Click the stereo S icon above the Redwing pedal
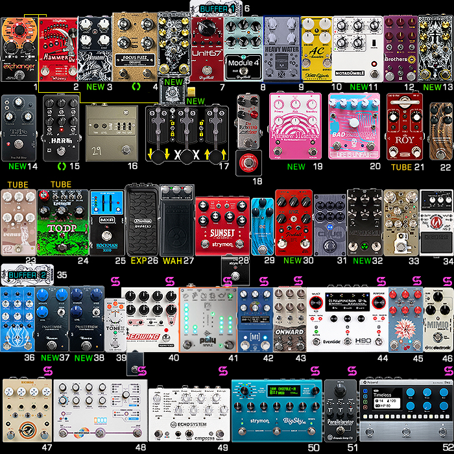Screen dimensions: 454x454 pos(170,281)
